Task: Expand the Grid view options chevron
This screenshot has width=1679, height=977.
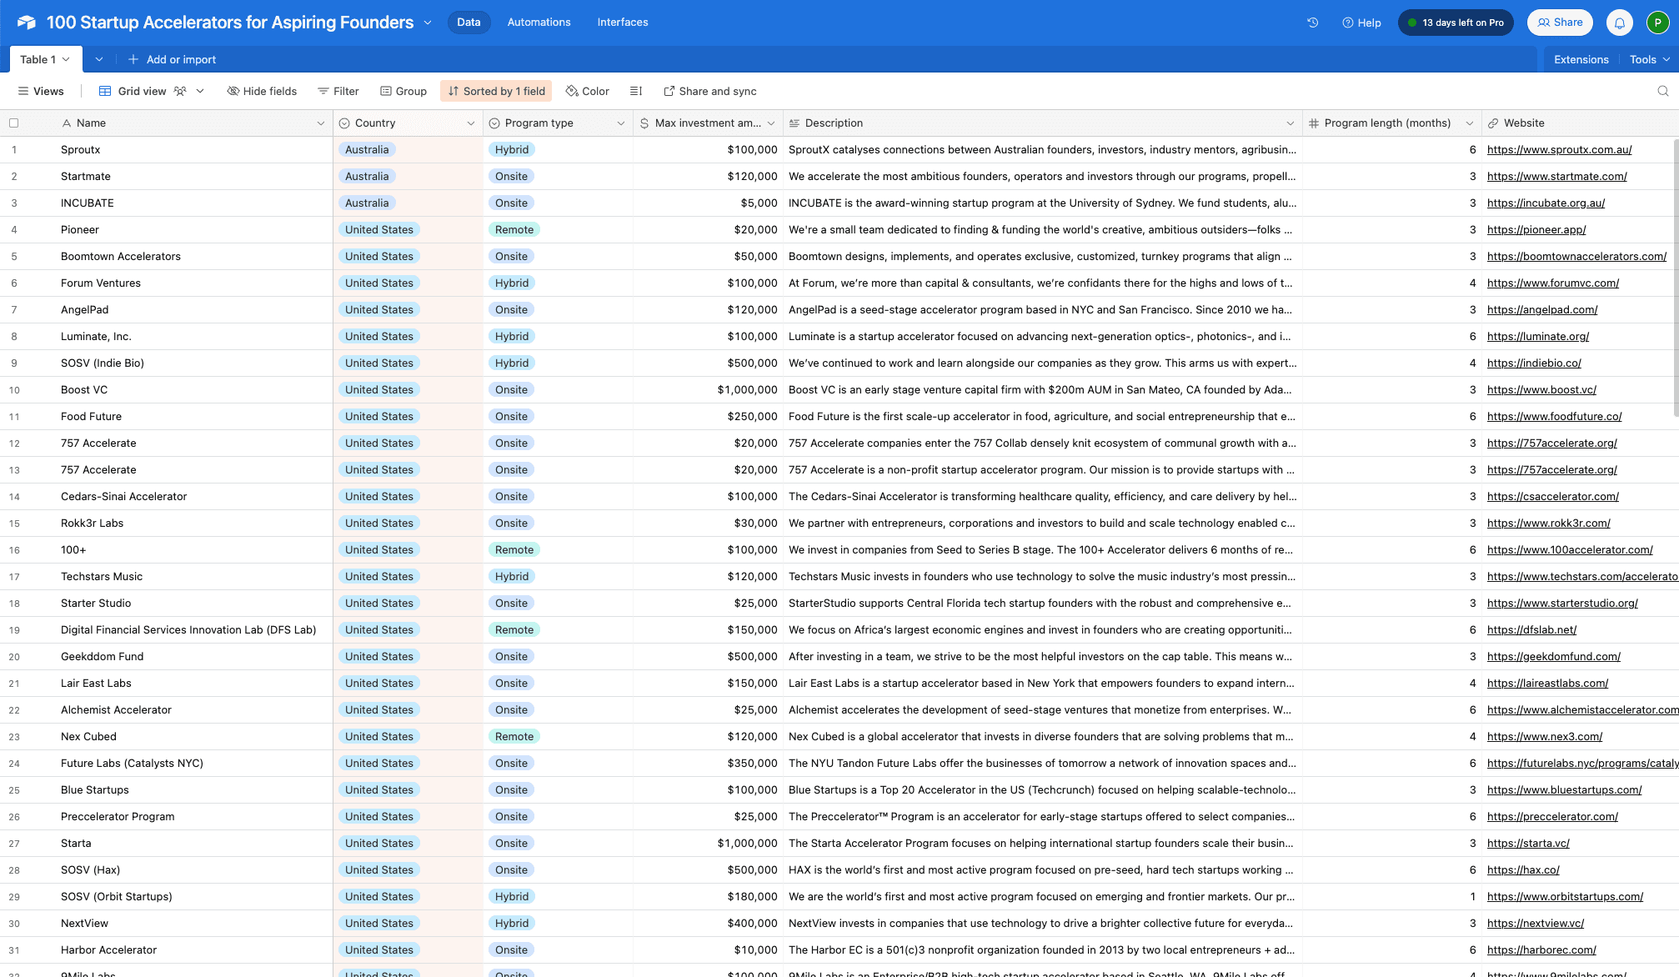Action: pos(200,91)
